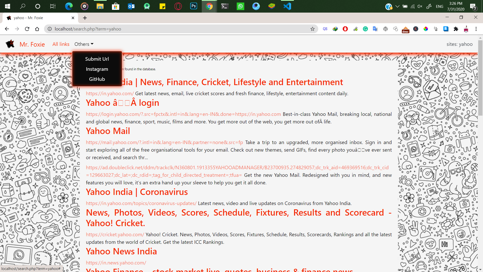The image size is (483, 272).
Task: Click the page vertical scrollbar thumb
Action: [x=480, y=78]
